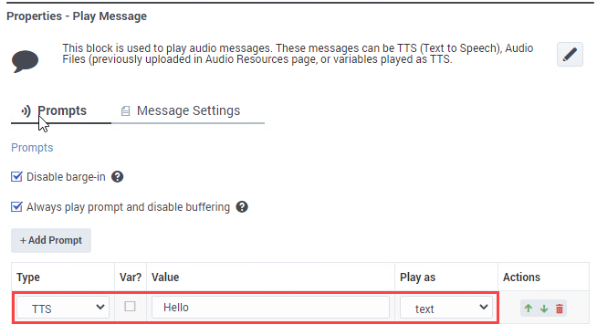The width and height of the screenshot is (597, 335).
Task: Open help for Disable barge-in
Action: pos(117,177)
